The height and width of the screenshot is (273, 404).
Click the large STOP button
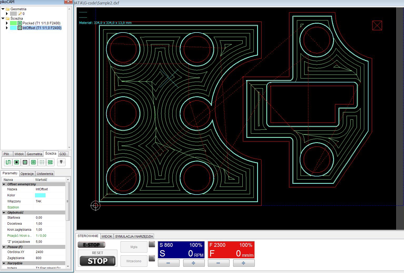(x=98, y=261)
